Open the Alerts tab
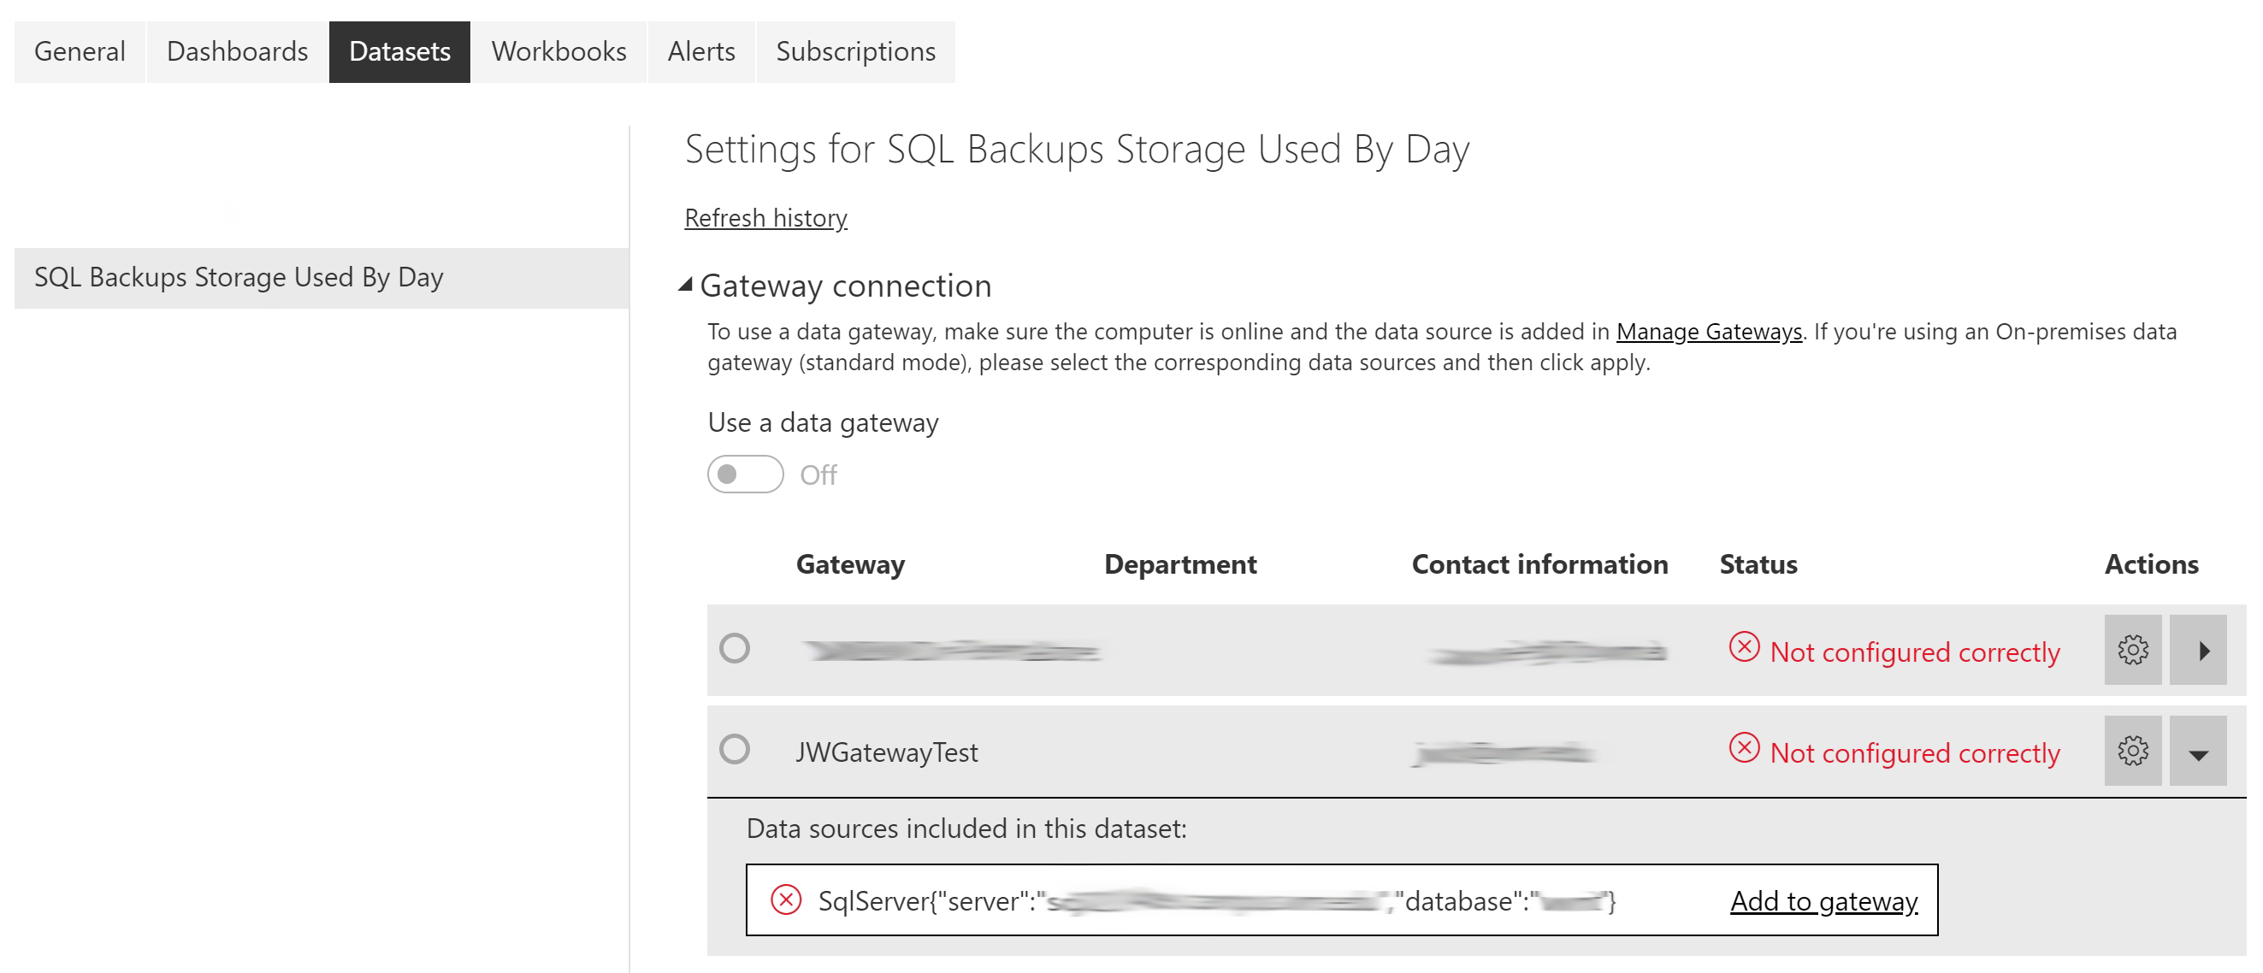Screen dimensions: 2263x973 click(701, 52)
